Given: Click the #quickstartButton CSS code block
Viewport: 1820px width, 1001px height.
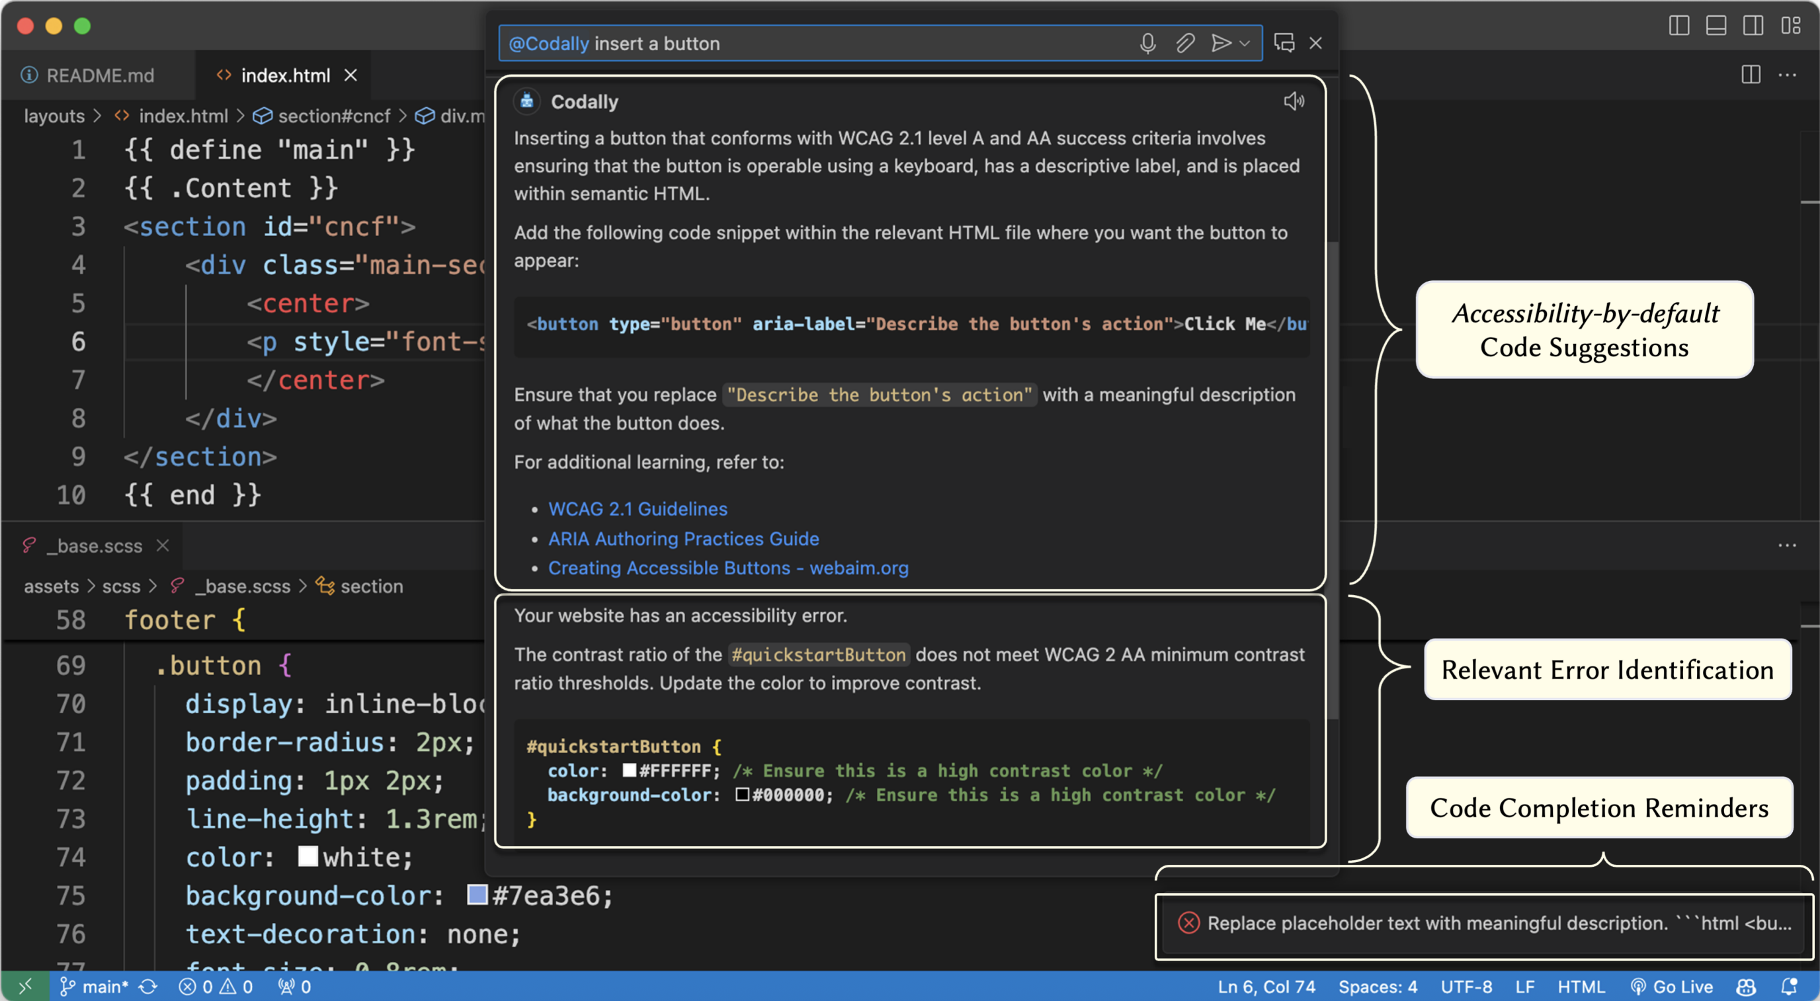Looking at the screenshot, I should pyautogui.click(x=911, y=783).
